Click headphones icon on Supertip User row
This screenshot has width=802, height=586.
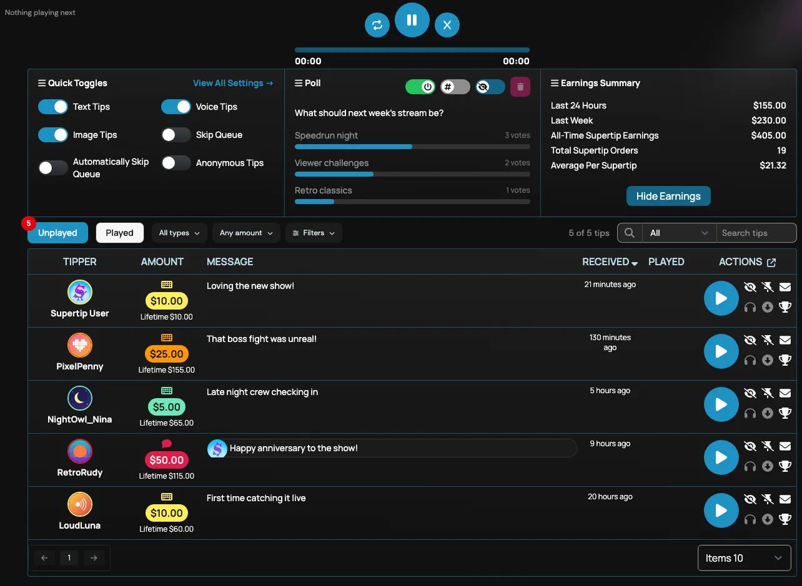pyautogui.click(x=750, y=307)
